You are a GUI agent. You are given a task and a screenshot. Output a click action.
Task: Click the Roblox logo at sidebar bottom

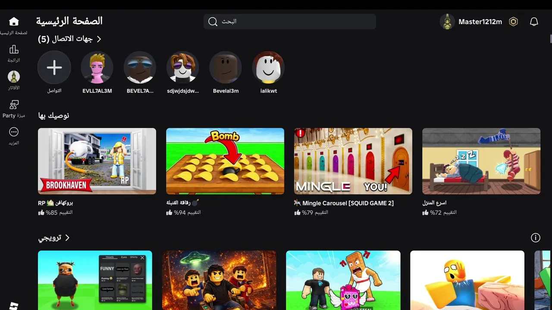[x=14, y=305]
